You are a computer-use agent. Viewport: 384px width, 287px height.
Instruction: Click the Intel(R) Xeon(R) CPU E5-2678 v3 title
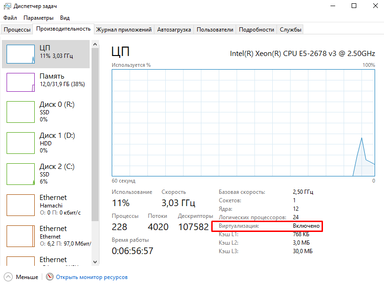302,54
